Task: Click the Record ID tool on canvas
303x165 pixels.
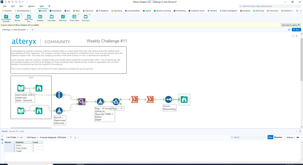Action: (x=59, y=95)
